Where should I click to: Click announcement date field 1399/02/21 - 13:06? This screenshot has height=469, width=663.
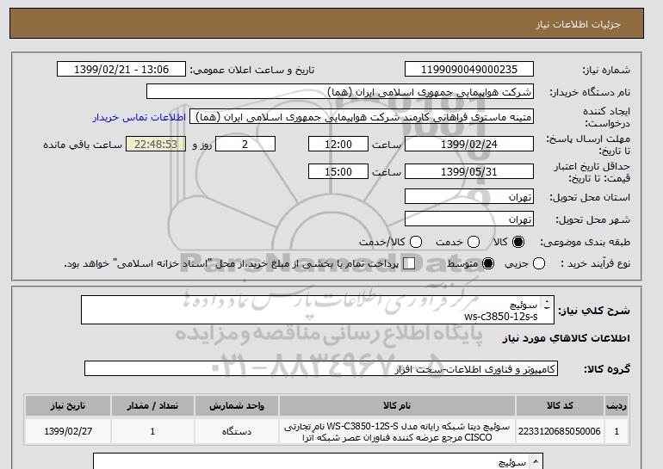[x=121, y=70]
